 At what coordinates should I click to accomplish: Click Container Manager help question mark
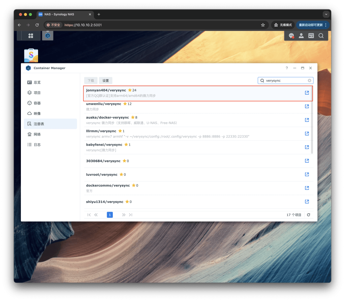point(287,68)
